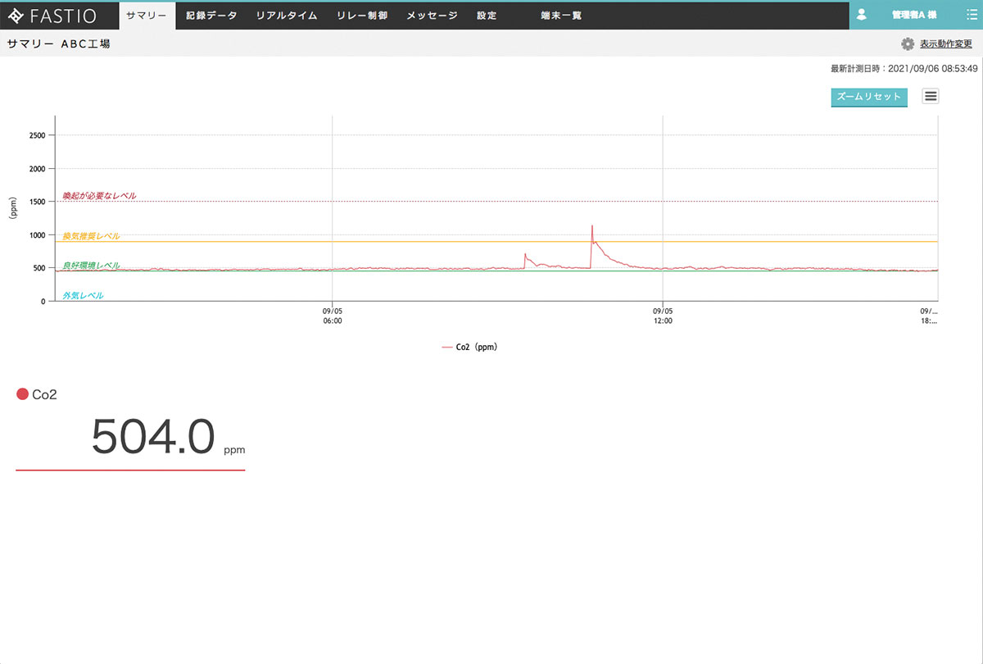Open the 設定 tab
Image resolution: width=983 pixels, height=664 pixels.
(x=487, y=16)
